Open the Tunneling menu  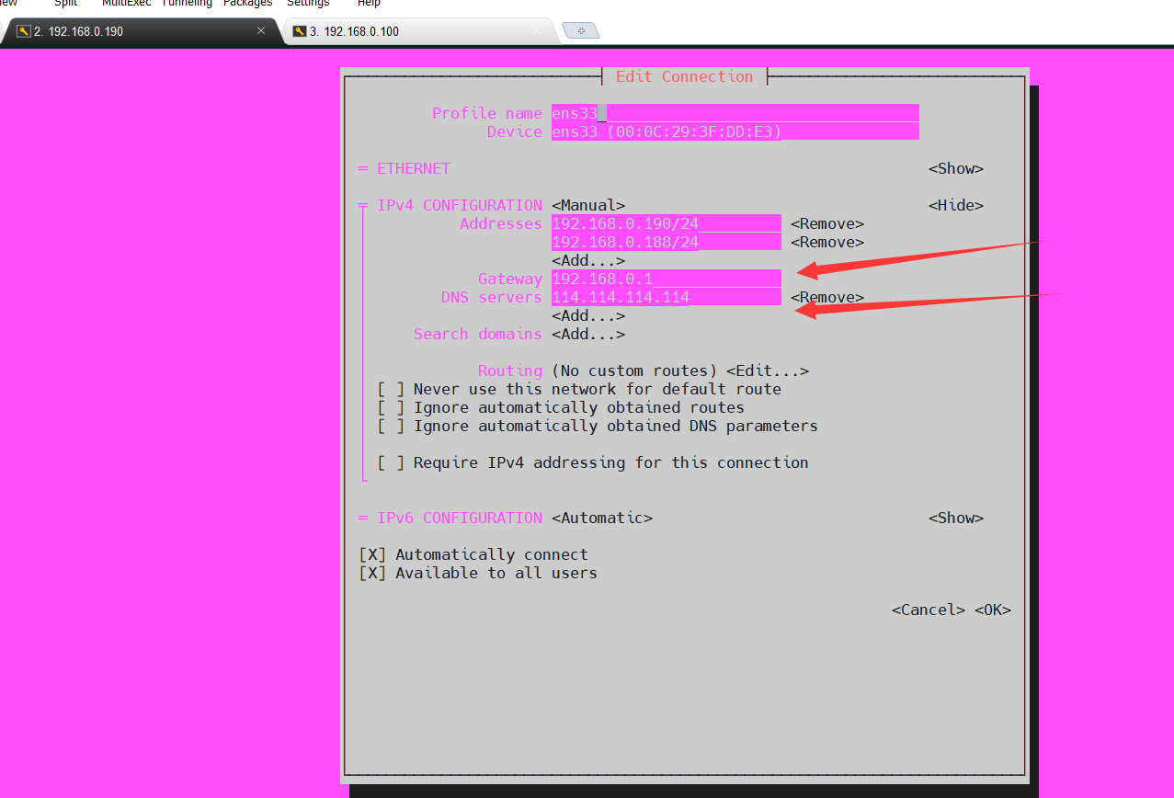[x=187, y=4]
